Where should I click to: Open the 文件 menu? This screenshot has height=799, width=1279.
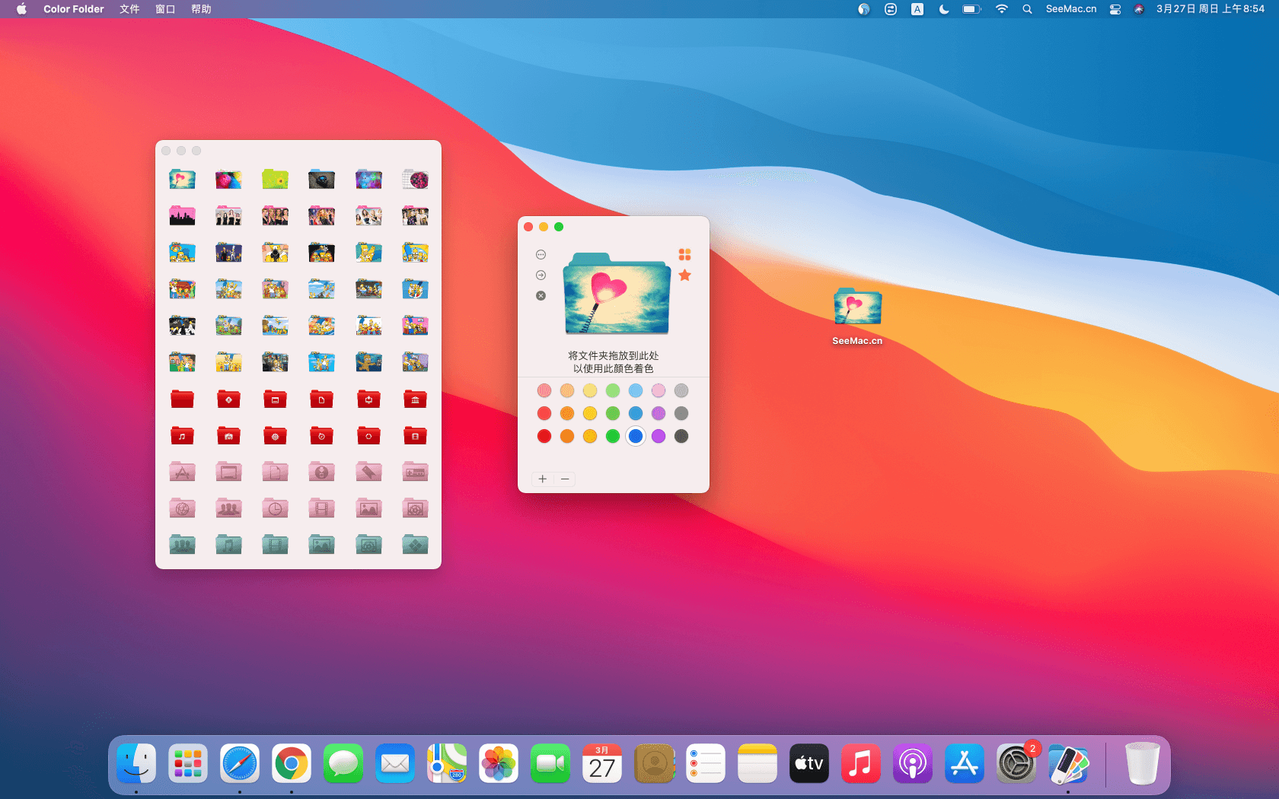129,9
